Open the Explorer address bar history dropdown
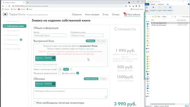 point(172,17)
